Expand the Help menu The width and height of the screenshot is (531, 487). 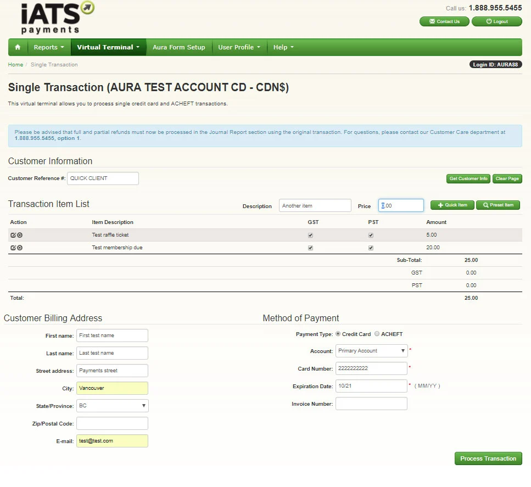[x=283, y=47]
